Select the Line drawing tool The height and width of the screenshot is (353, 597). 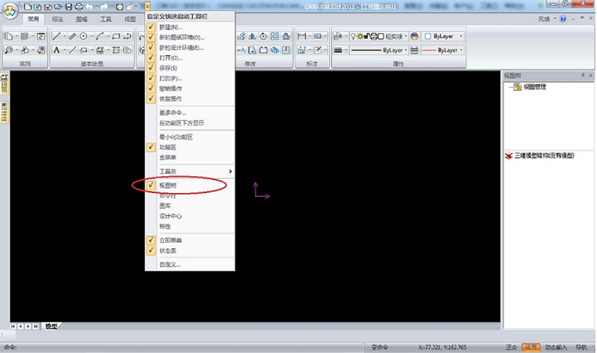coord(56,36)
